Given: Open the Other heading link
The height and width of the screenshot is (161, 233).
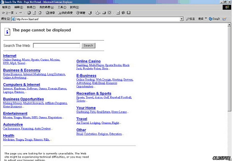Looking at the screenshot, I should tap(81, 130).
